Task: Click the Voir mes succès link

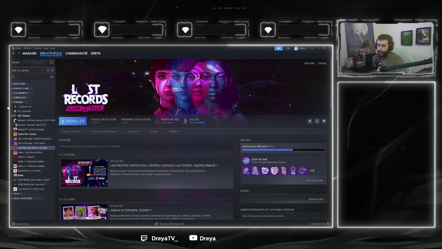Action: coord(315,180)
